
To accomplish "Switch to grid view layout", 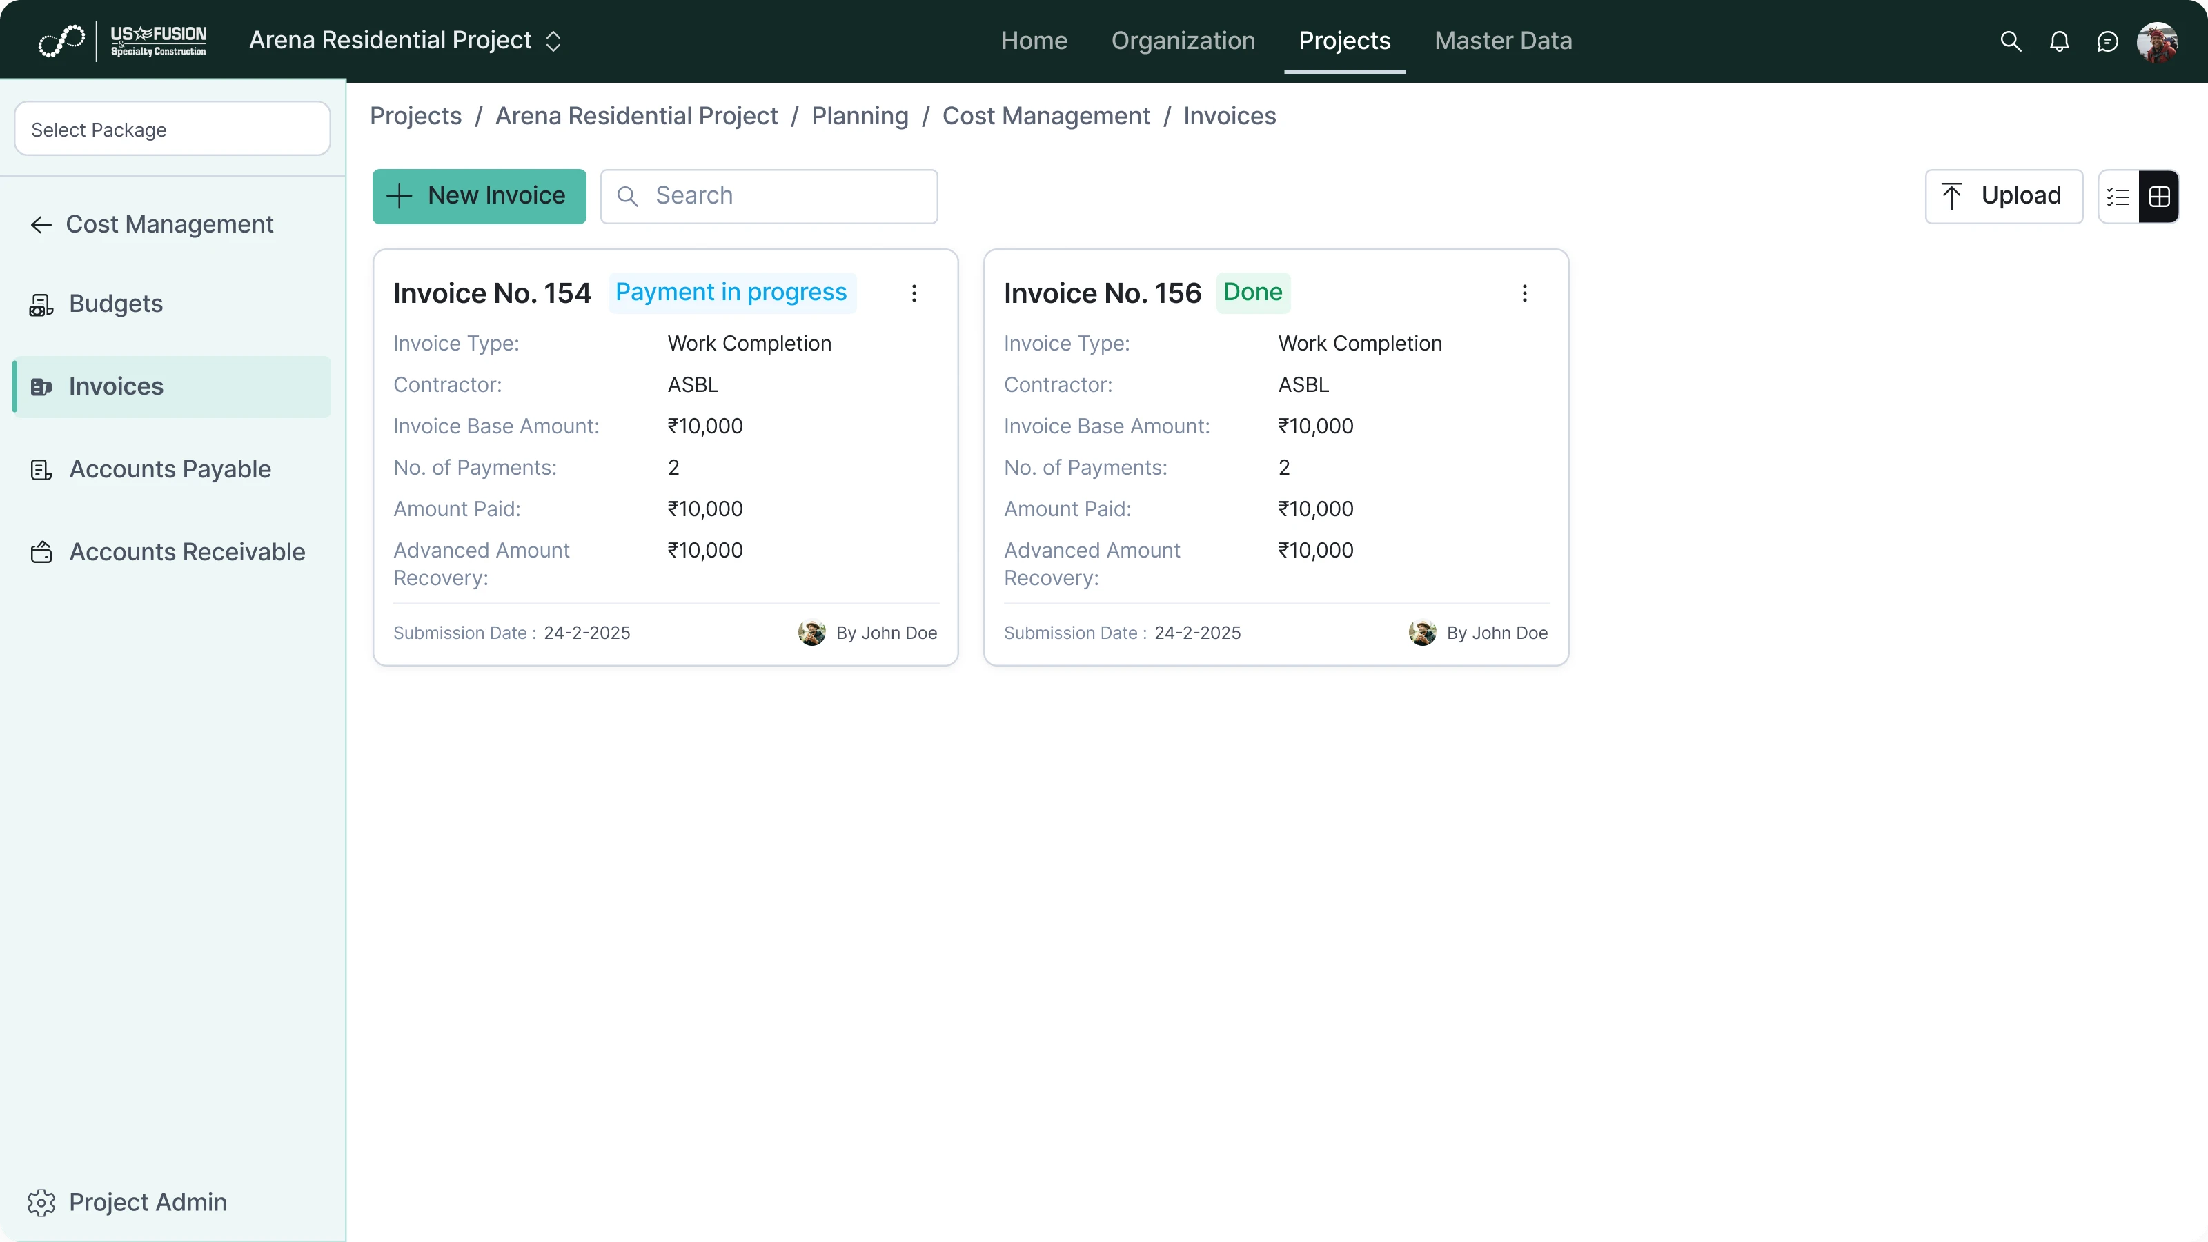I will click(2160, 196).
